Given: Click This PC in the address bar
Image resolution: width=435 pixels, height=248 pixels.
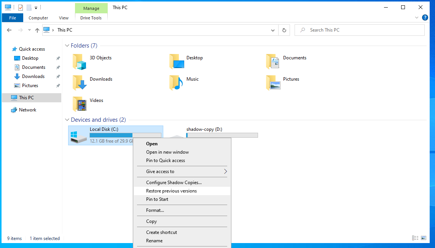Looking at the screenshot, I should tap(65, 30).
